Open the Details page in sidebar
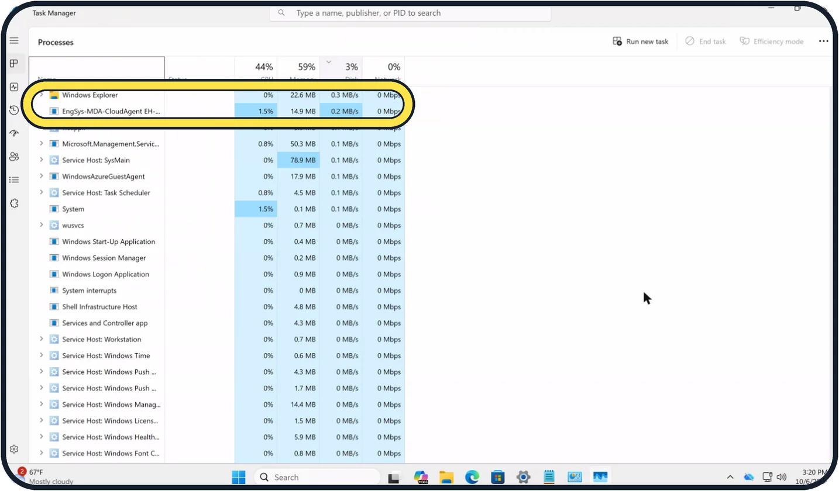 point(14,180)
